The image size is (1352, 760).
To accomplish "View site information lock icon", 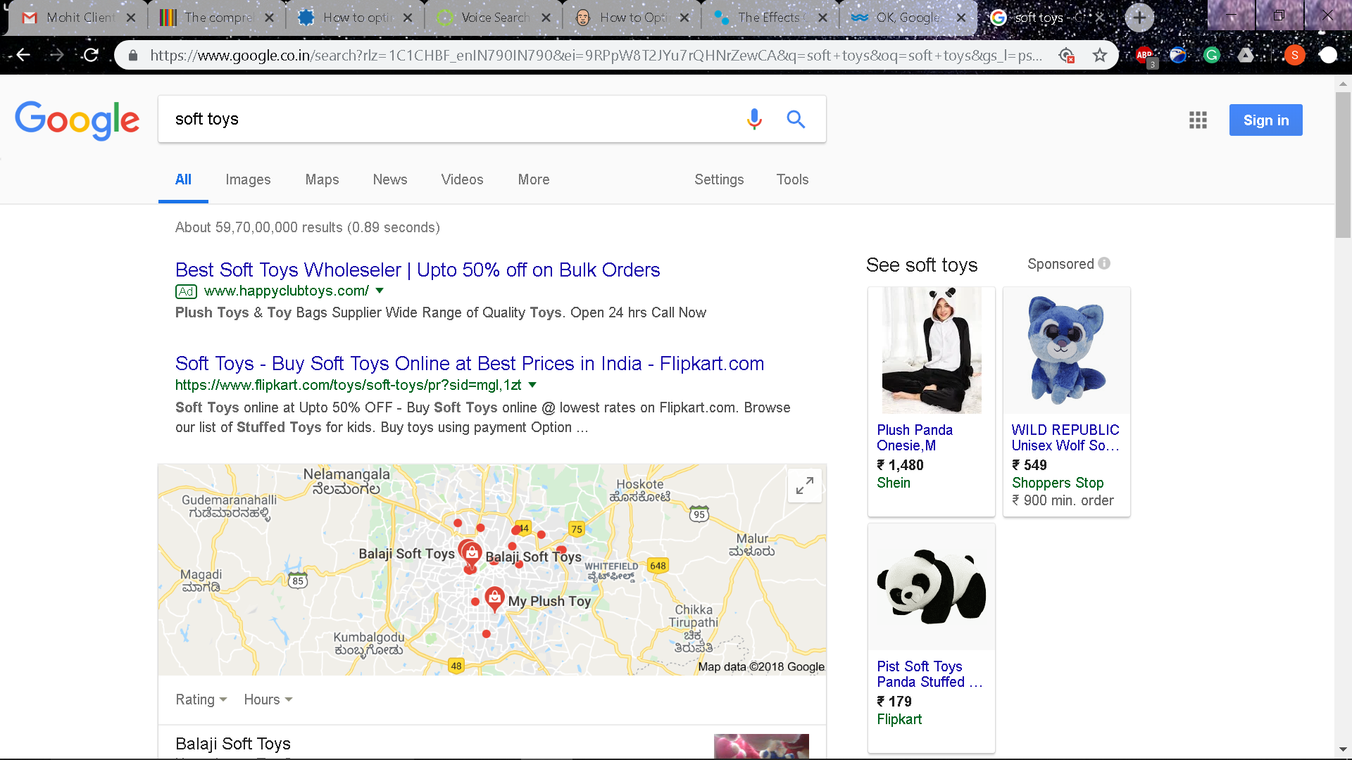I will (x=133, y=55).
